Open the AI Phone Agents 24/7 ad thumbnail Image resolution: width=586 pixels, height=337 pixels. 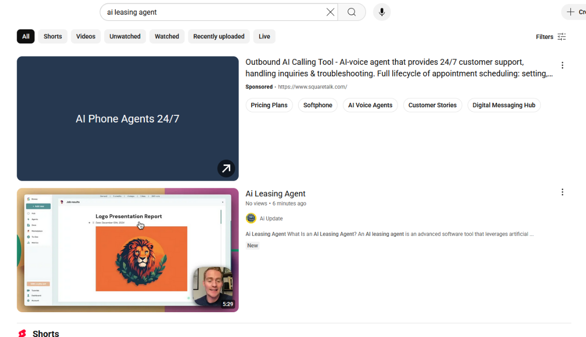click(128, 118)
